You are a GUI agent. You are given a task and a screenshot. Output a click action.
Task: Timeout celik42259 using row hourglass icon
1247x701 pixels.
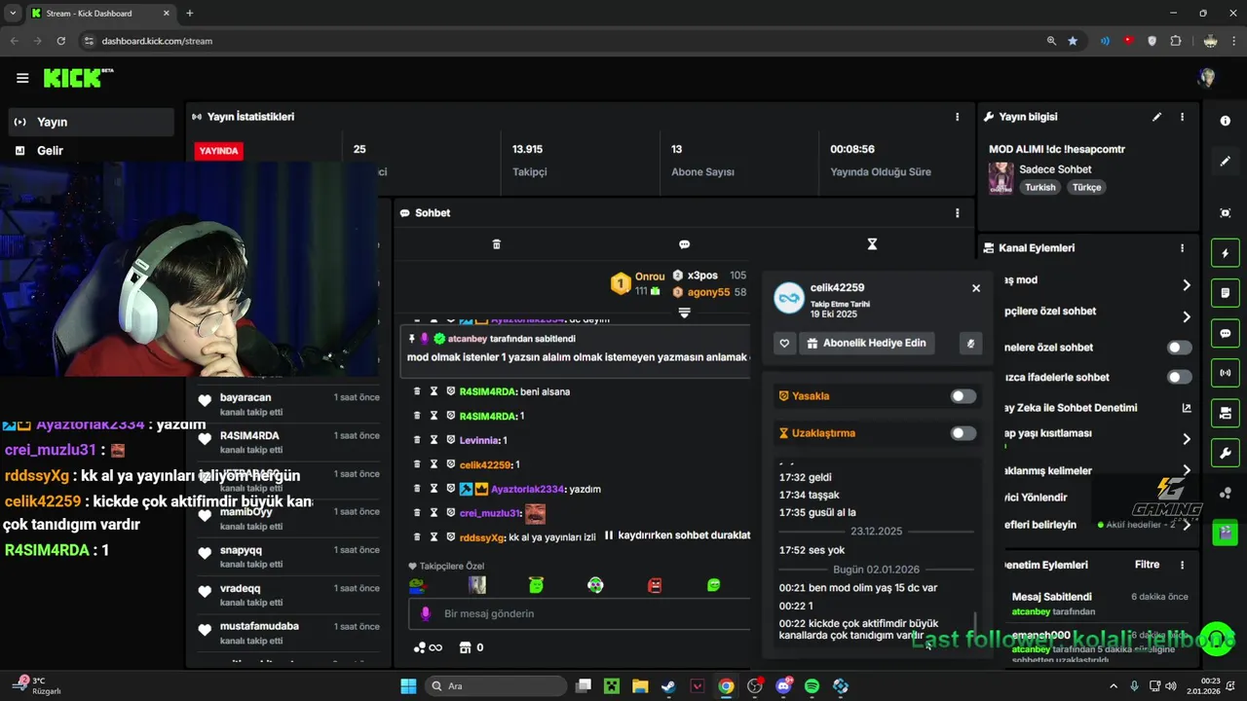pyautogui.click(x=434, y=464)
